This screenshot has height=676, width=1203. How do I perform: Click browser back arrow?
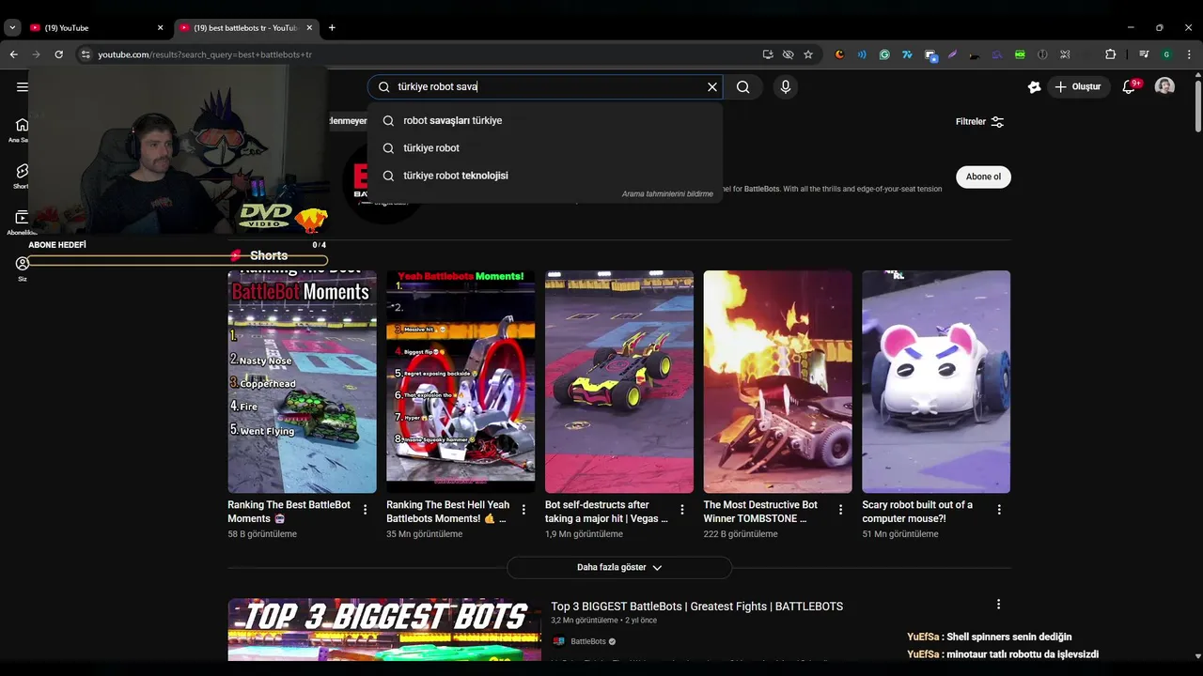13,54
